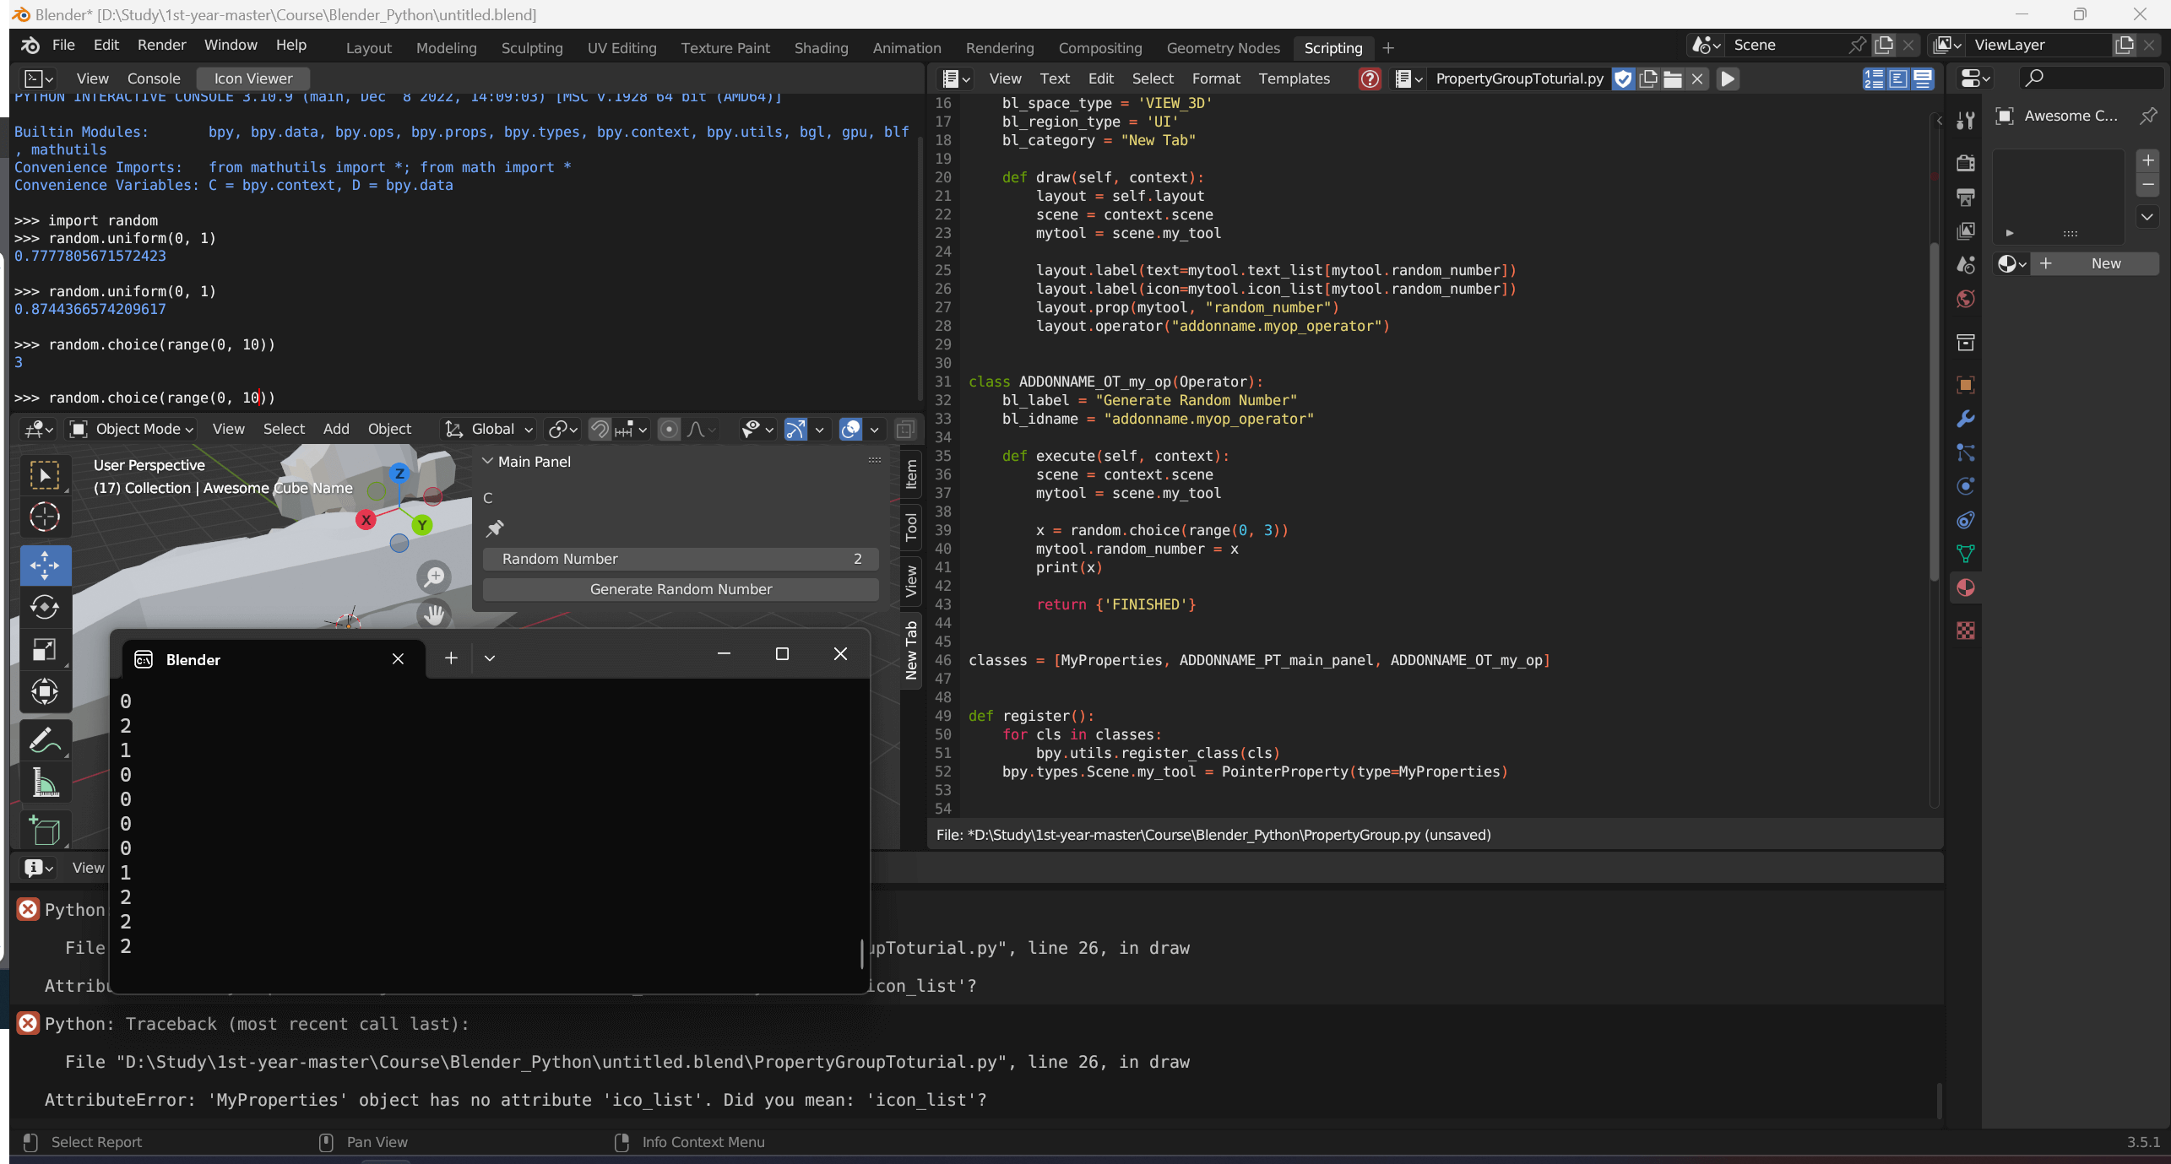Switch to the Shading workspace tab
Image resolution: width=2171 pixels, height=1164 pixels.
click(x=821, y=48)
